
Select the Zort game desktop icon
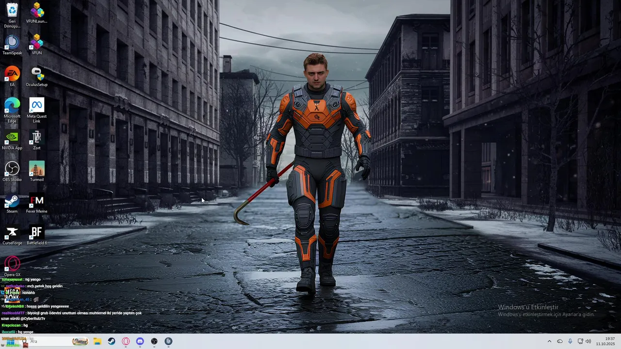tap(36, 140)
